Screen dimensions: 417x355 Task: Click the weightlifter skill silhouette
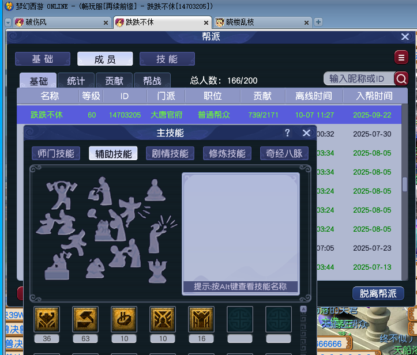(x=62, y=195)
